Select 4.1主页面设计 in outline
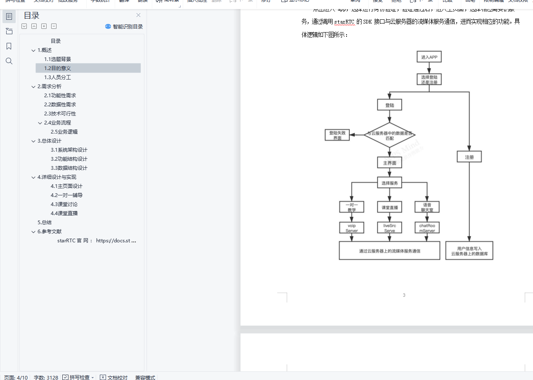533x380 pixels. (x=67, y=186)
